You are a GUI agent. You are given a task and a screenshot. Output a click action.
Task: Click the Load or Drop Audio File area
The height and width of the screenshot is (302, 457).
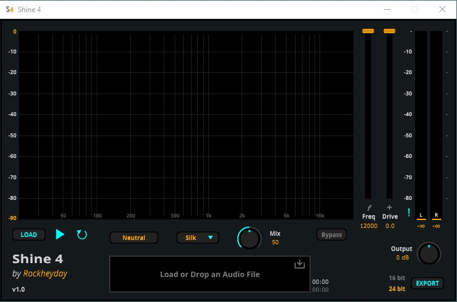point(209,275)
